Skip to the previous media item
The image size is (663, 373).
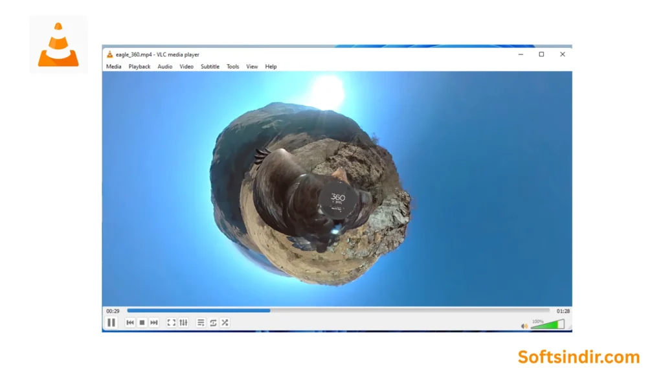click(129, 322)
